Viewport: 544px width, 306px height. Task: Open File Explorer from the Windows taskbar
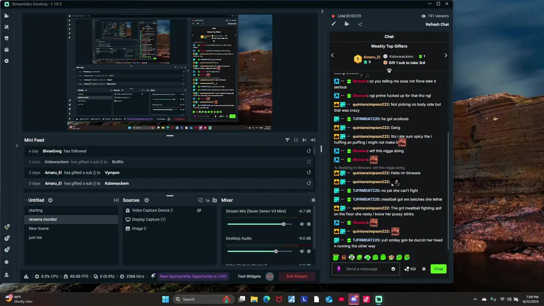pos(254,299)
